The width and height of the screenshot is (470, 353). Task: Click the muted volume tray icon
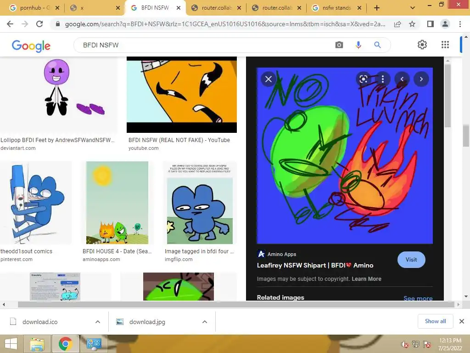coord(404,344)
